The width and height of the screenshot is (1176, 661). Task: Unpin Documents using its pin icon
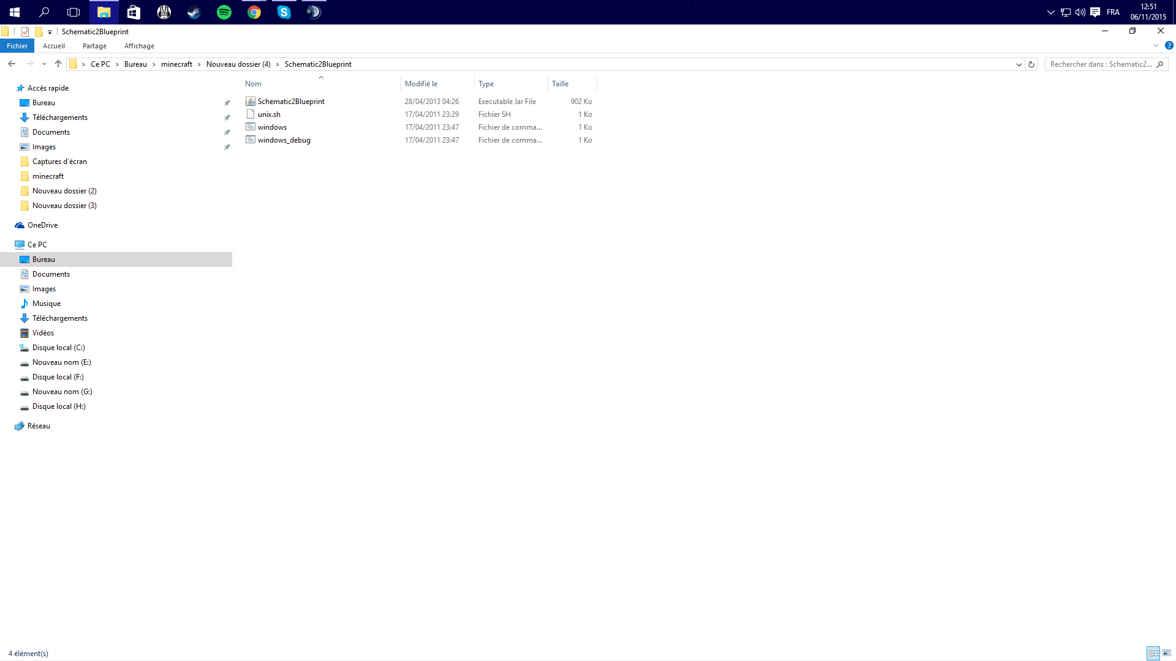coord(227,132)
